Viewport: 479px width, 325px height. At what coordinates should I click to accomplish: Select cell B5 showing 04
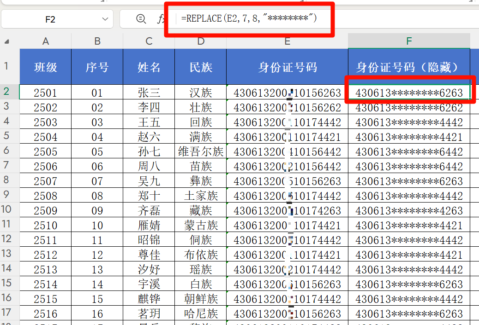[97, 136]
